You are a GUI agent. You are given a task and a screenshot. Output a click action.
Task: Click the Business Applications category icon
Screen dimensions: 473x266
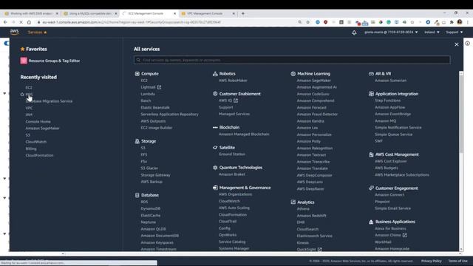tap(371, 222)
